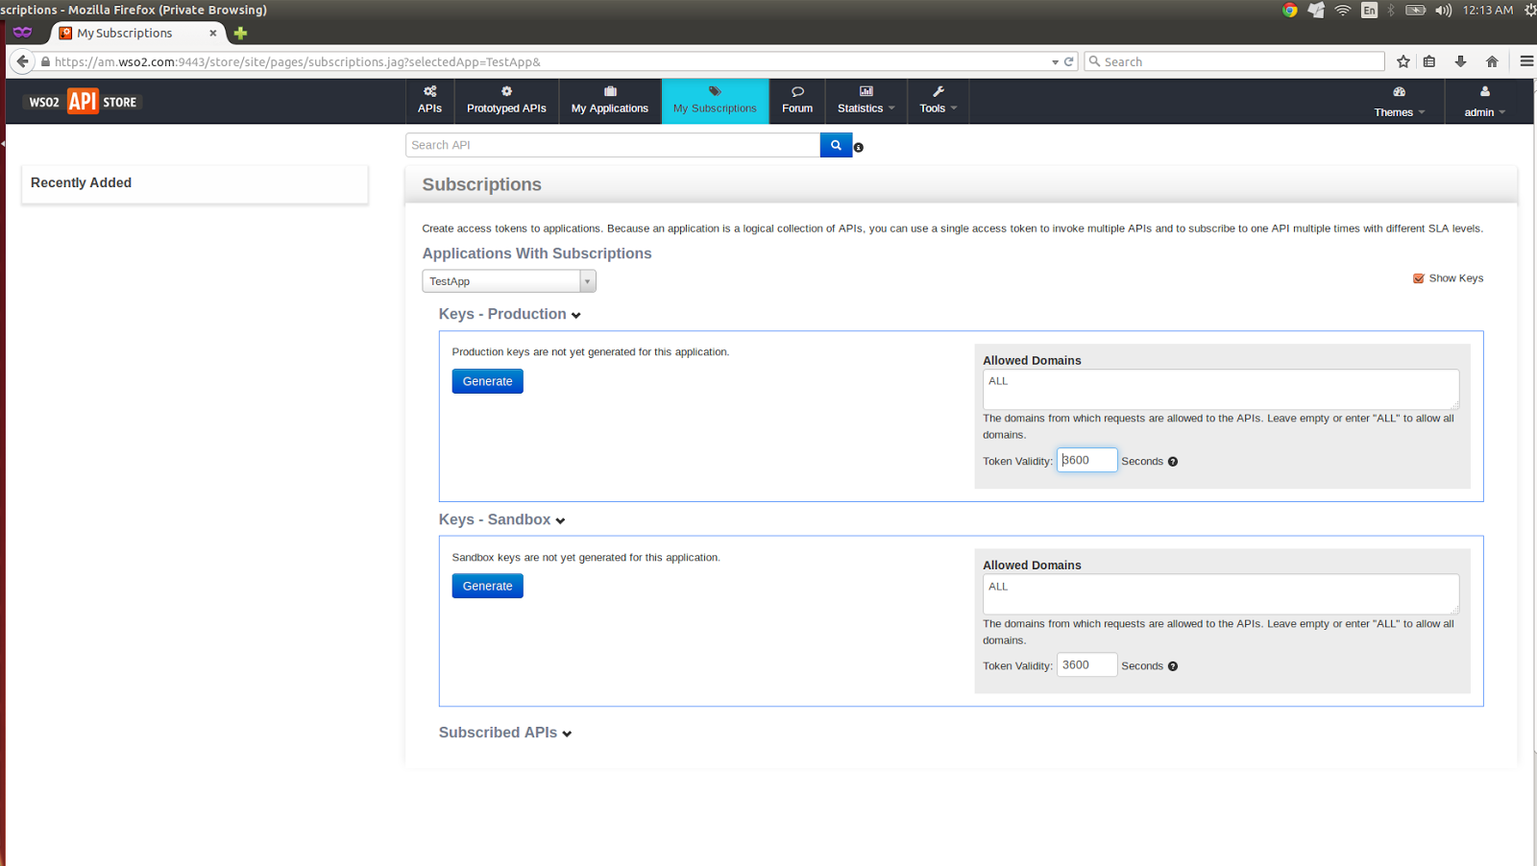The image size is (1537, 866).
Task: Toggle the Show Keys checkbox
Action: 1419,278
